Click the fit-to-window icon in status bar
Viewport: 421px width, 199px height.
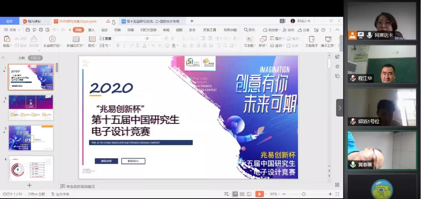(x=338, y=194)
